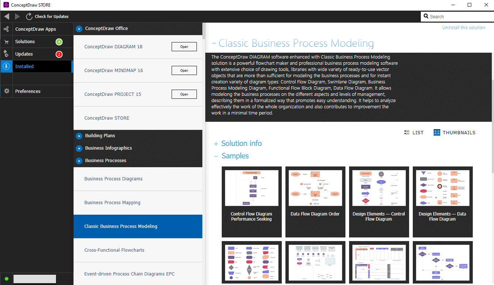Click the Solutions cart icon
This screenshot has height=285, width=494.
[6, 42]
